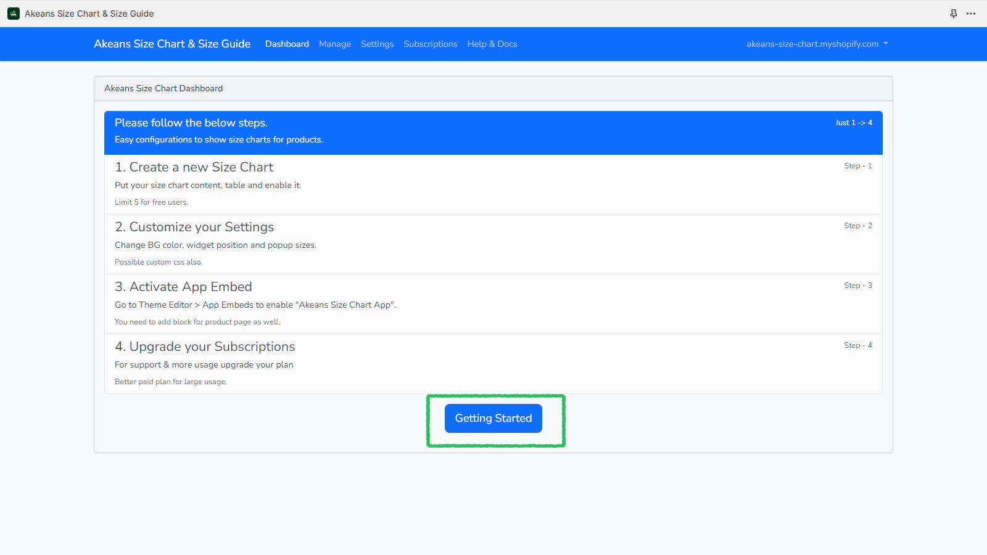
Task: Click the Step - 3 label
Action: (x=858, y=285)
